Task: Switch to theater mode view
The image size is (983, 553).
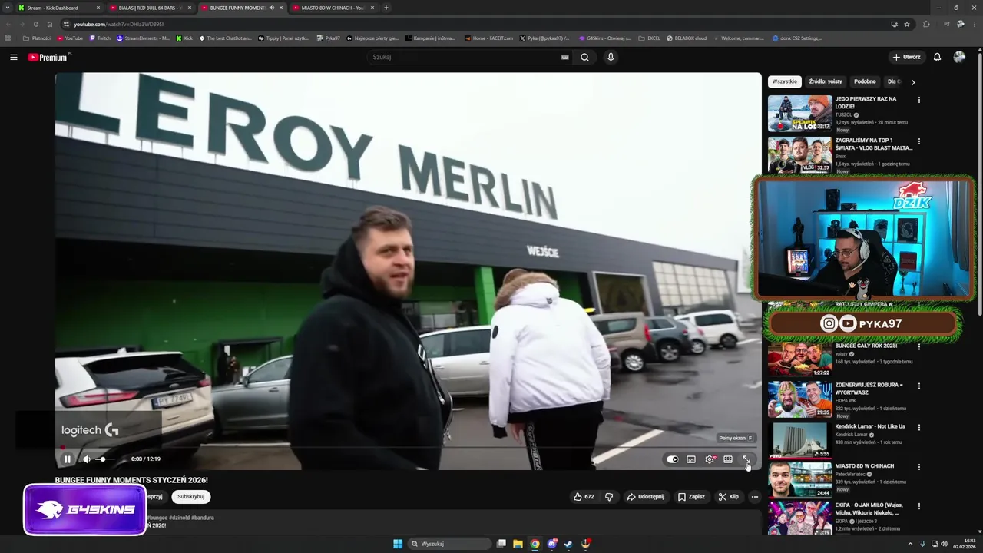Action: tap(728, 459)
